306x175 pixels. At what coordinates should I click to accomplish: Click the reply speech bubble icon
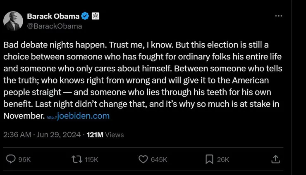pos(11,159)
